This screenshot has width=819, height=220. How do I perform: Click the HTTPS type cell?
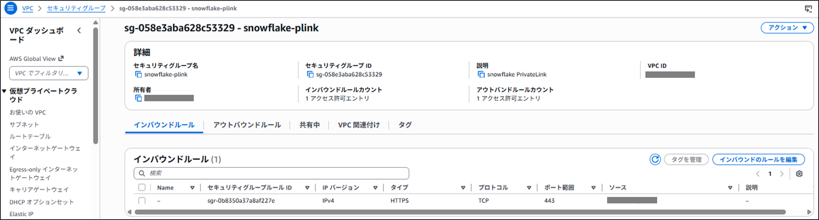pyautogui.click(x=399, y=201)
